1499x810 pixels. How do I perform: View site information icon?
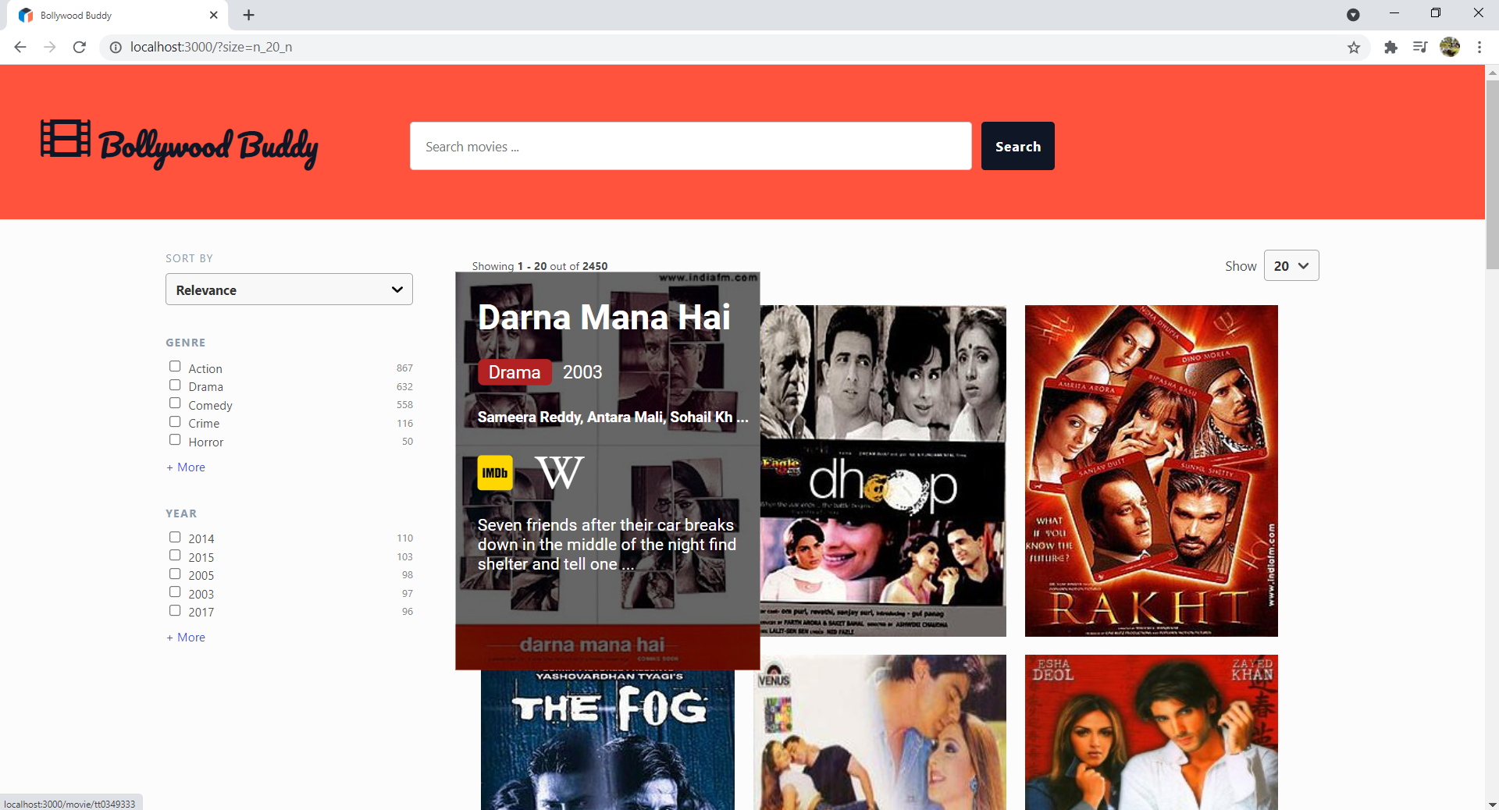(116, 47)
